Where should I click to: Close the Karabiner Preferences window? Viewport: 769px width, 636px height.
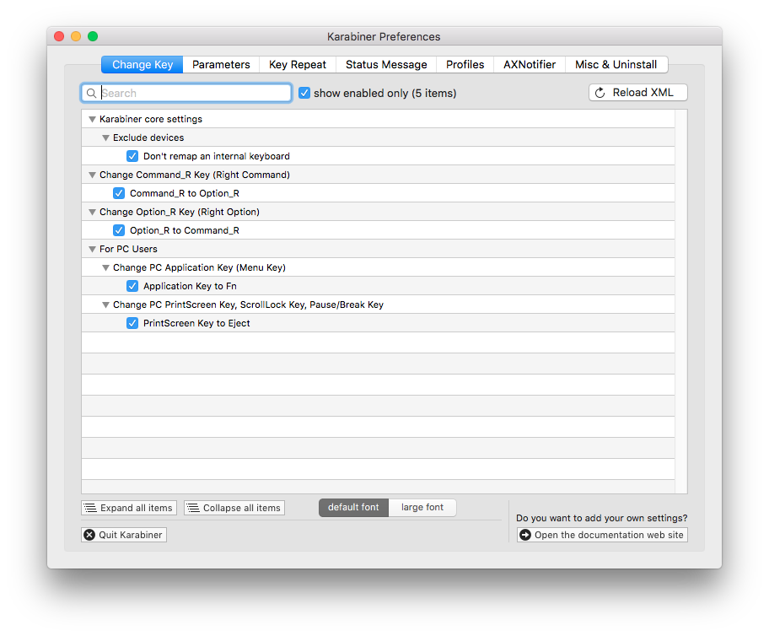(59, 36)
